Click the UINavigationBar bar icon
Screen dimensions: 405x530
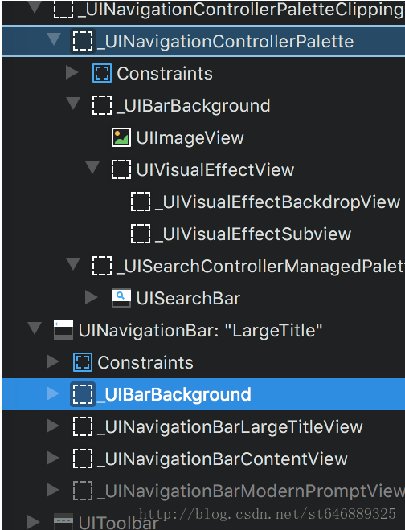pos(63,330)
